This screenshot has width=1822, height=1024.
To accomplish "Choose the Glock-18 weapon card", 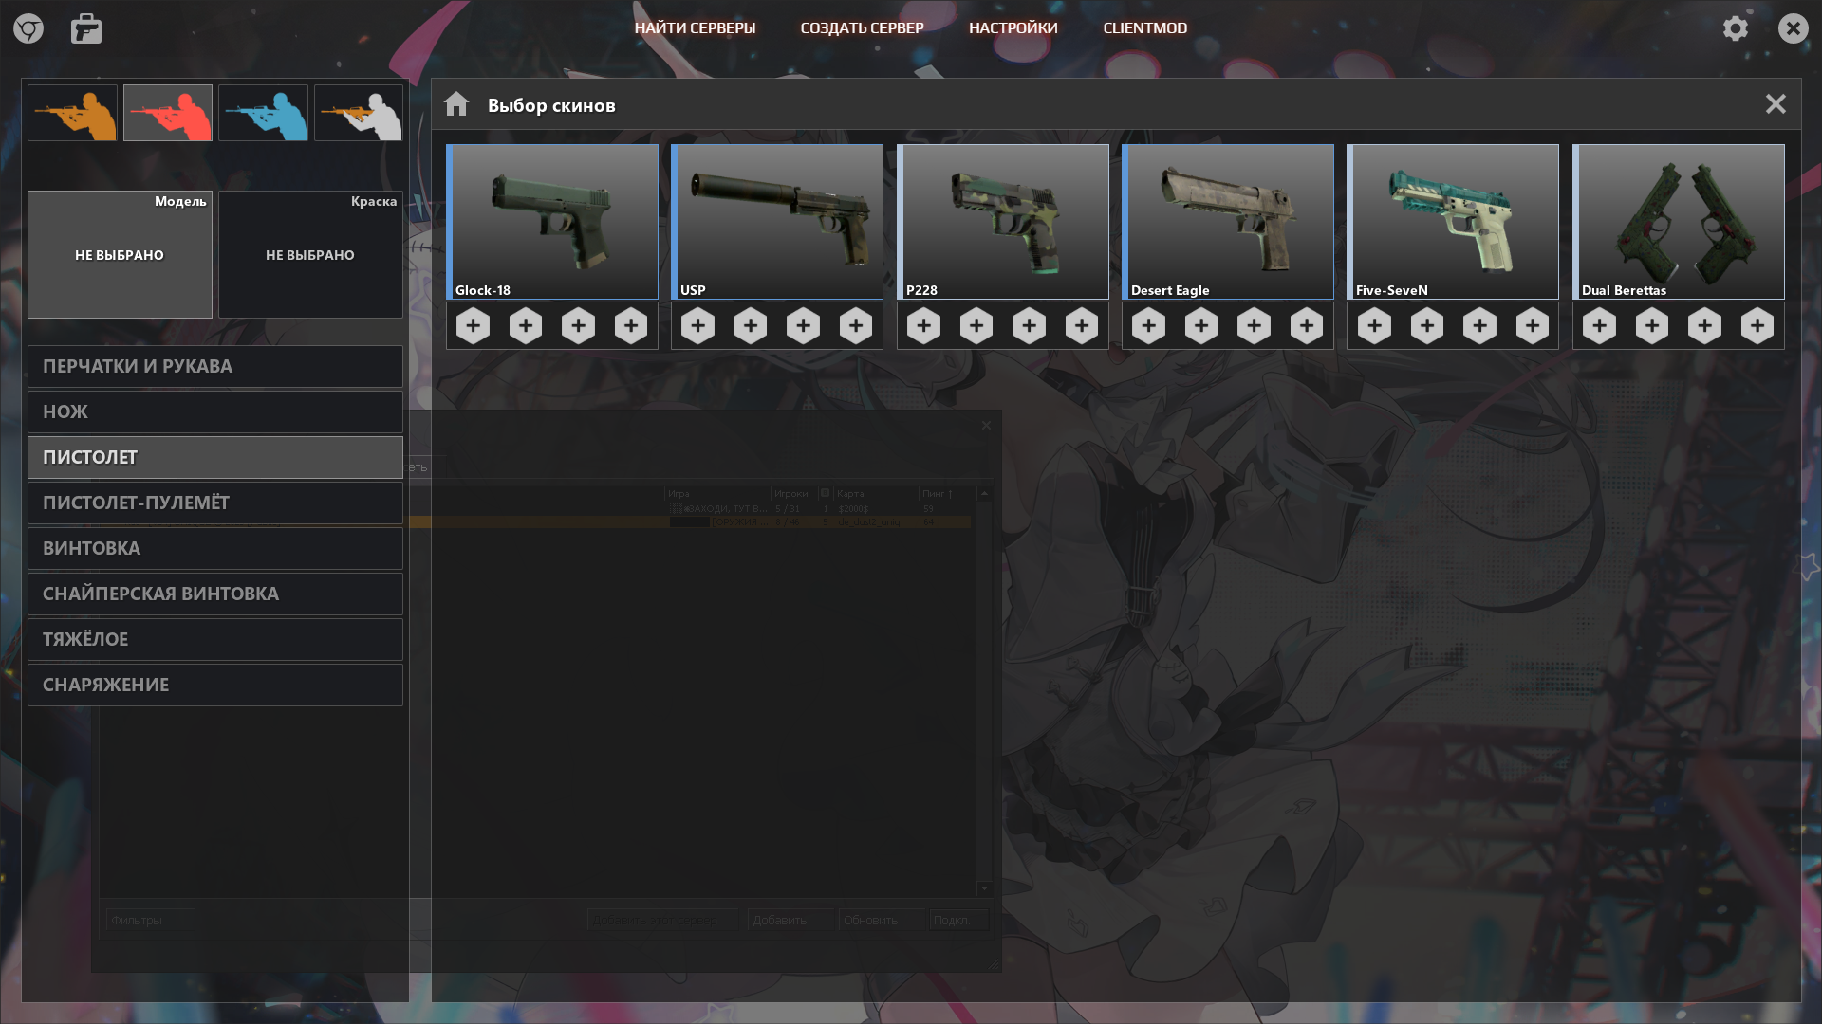I will (x=552, y=222).
